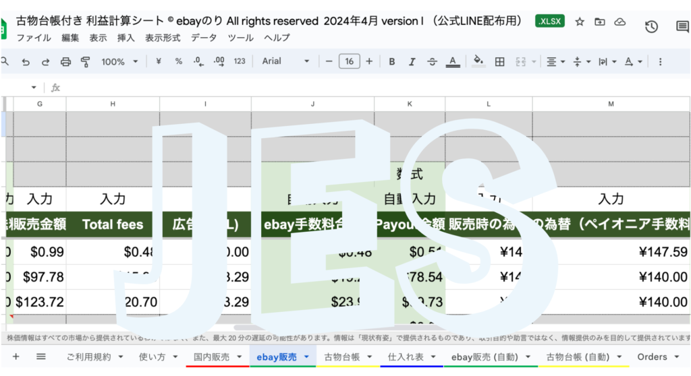Viewport: 691px width, 376px height.
Task: Click the .XLSX file format badge
Action: (x=549, y=21)
